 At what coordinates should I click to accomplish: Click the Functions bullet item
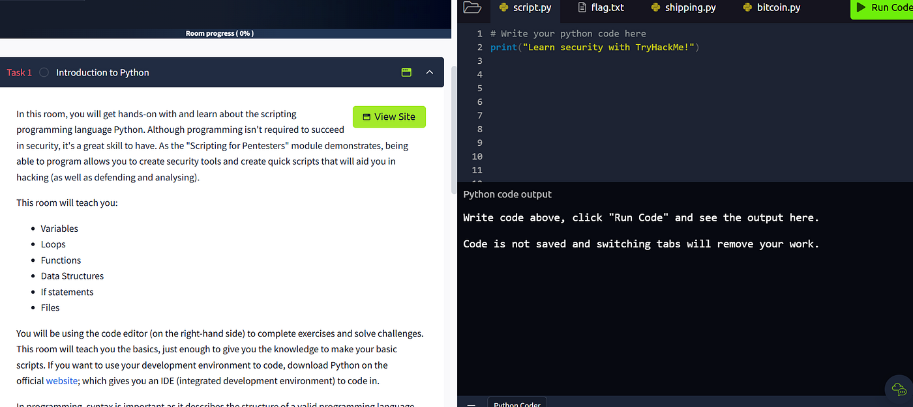click(61, 260)
